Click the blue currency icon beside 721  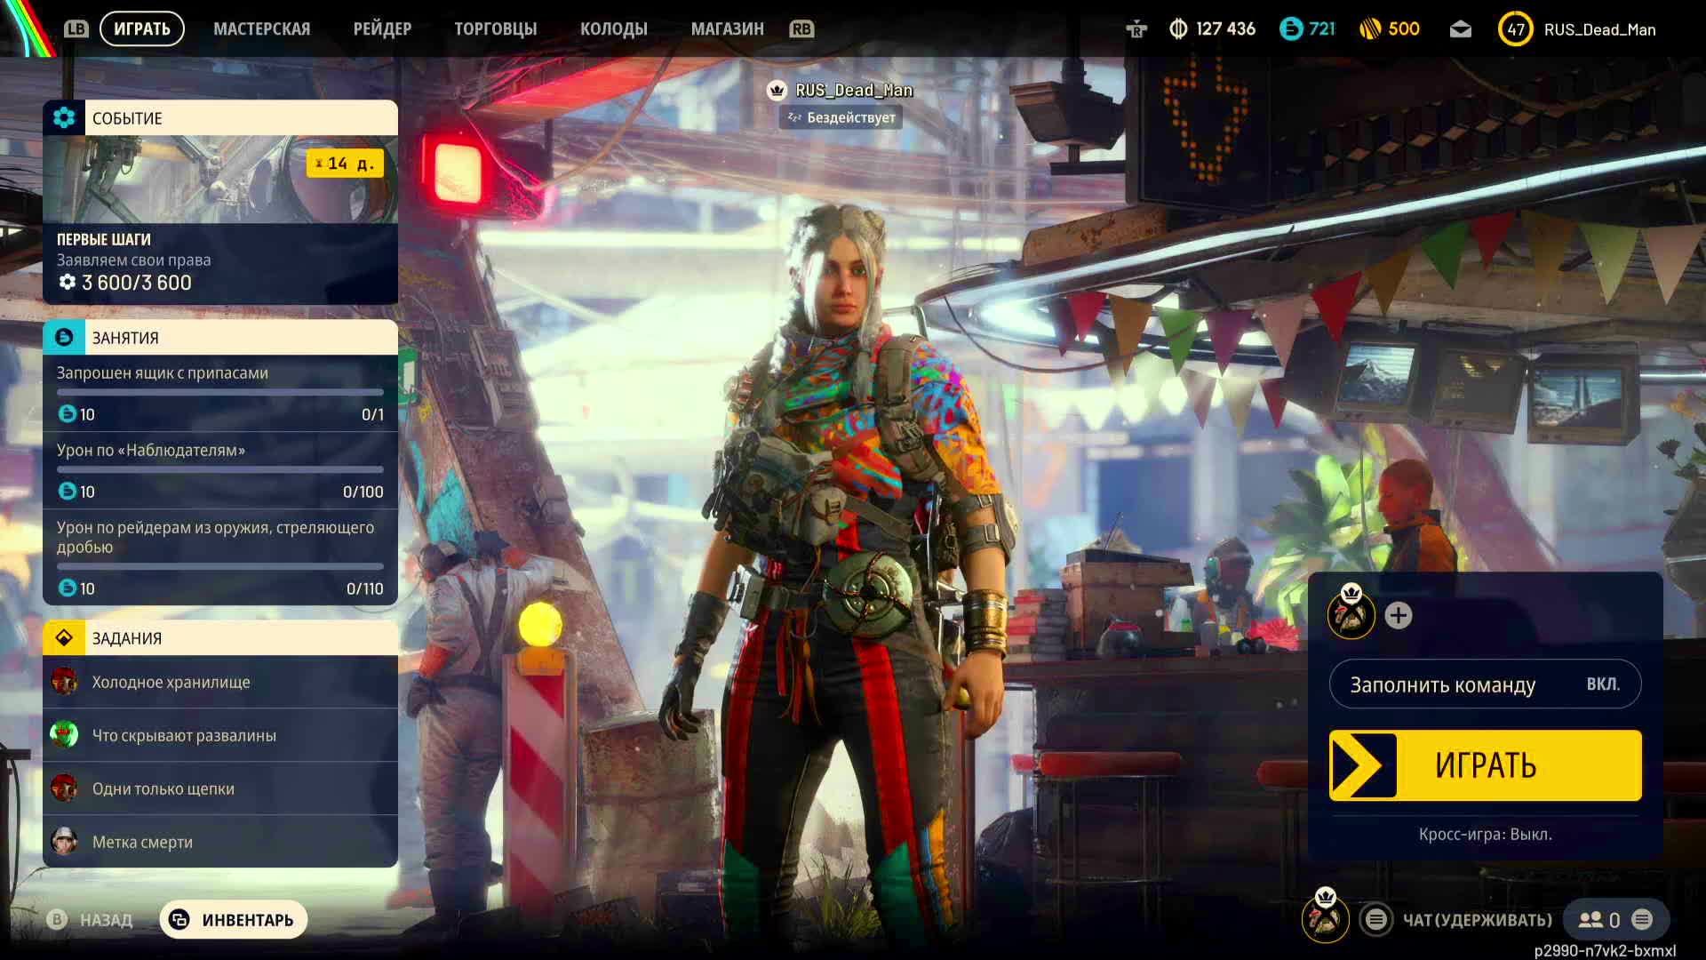pyautogui.click(x=1291, y=29)
